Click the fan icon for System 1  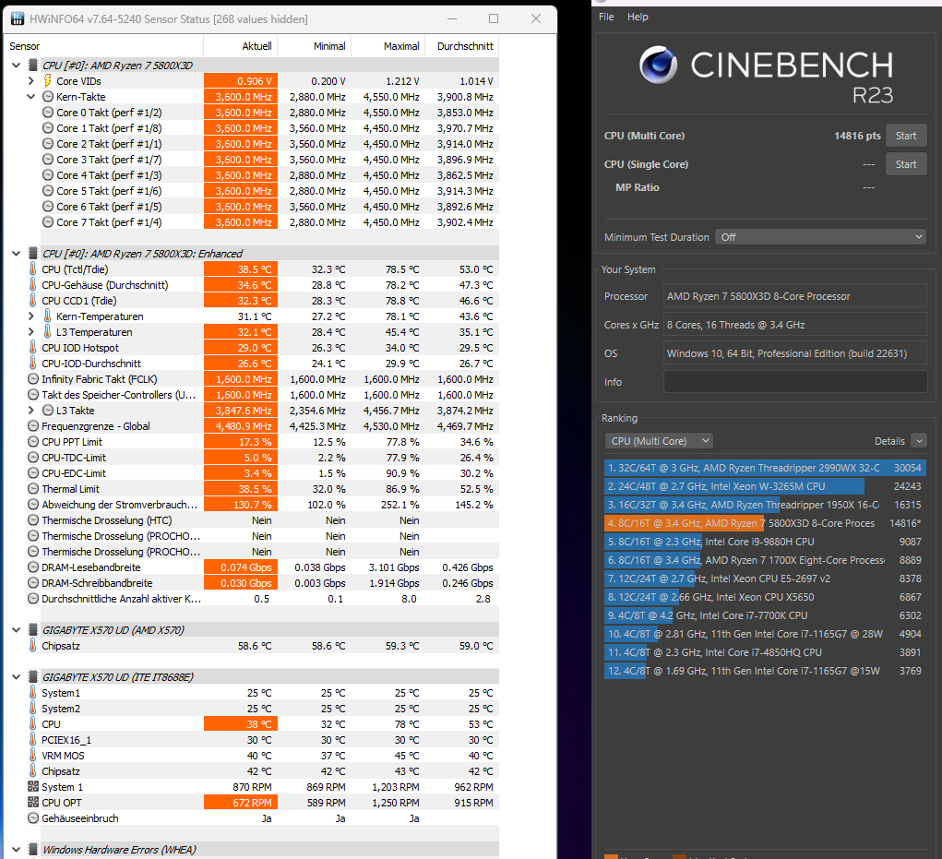33,786
